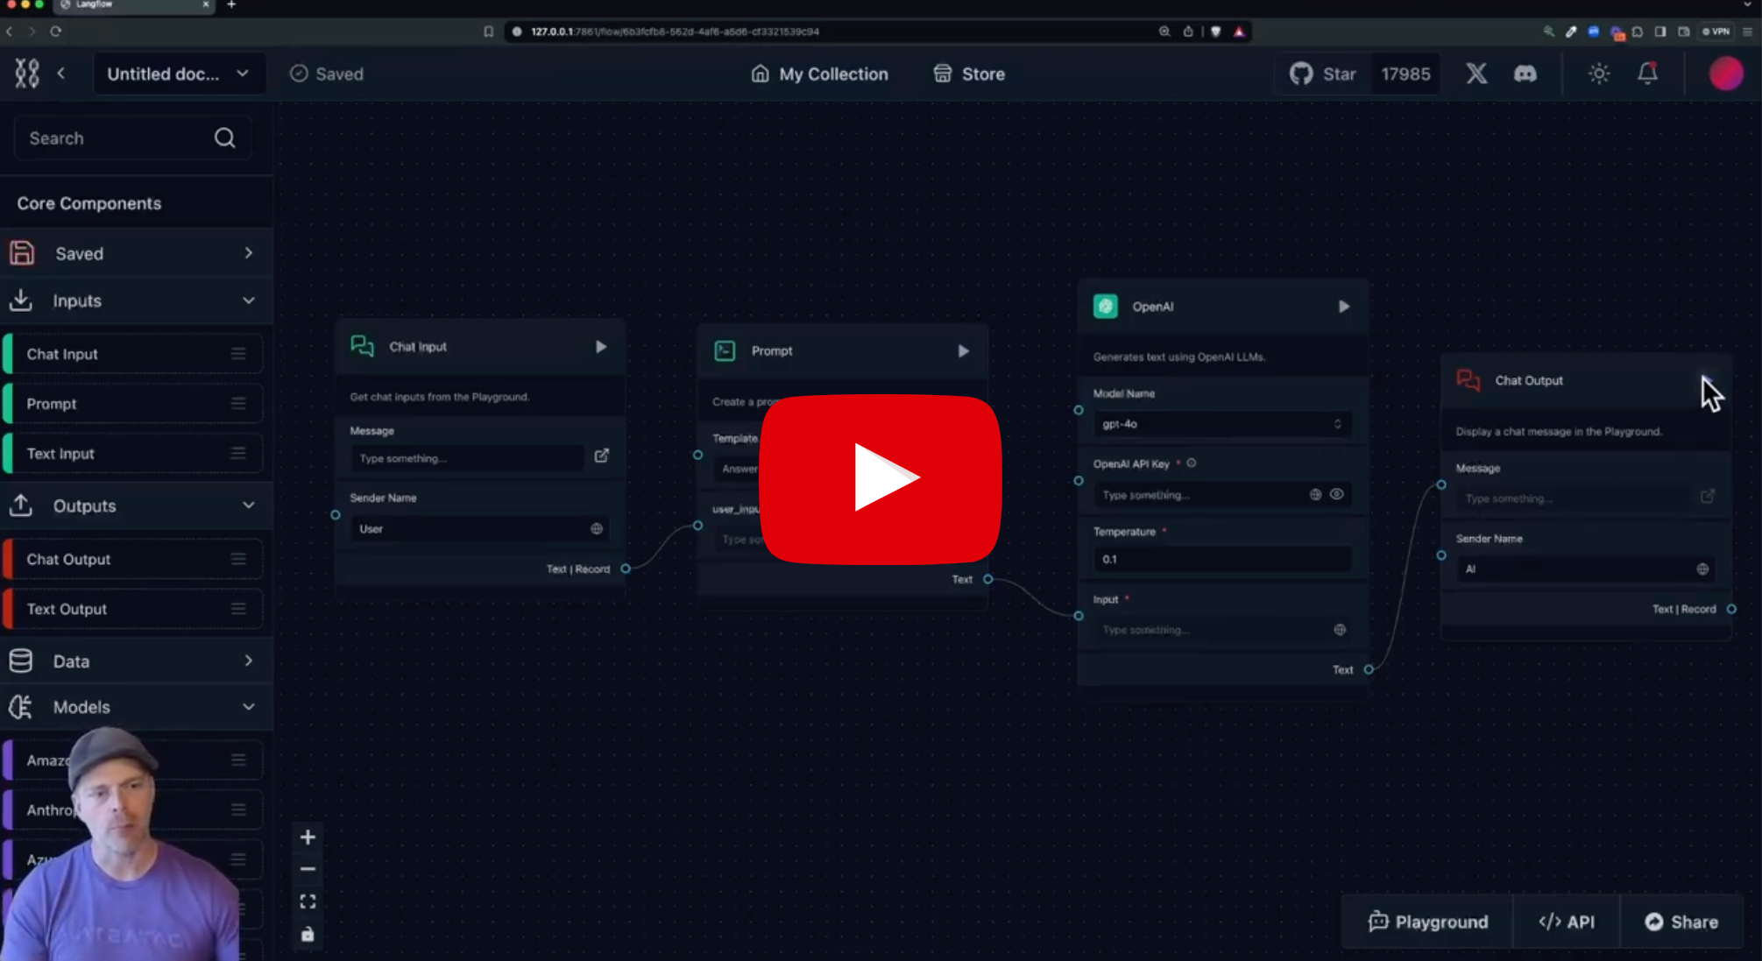Click the Share button at bottom right
This screenshot has height=961, width=1762.
pyautogui.click(x=1683, y=921)
